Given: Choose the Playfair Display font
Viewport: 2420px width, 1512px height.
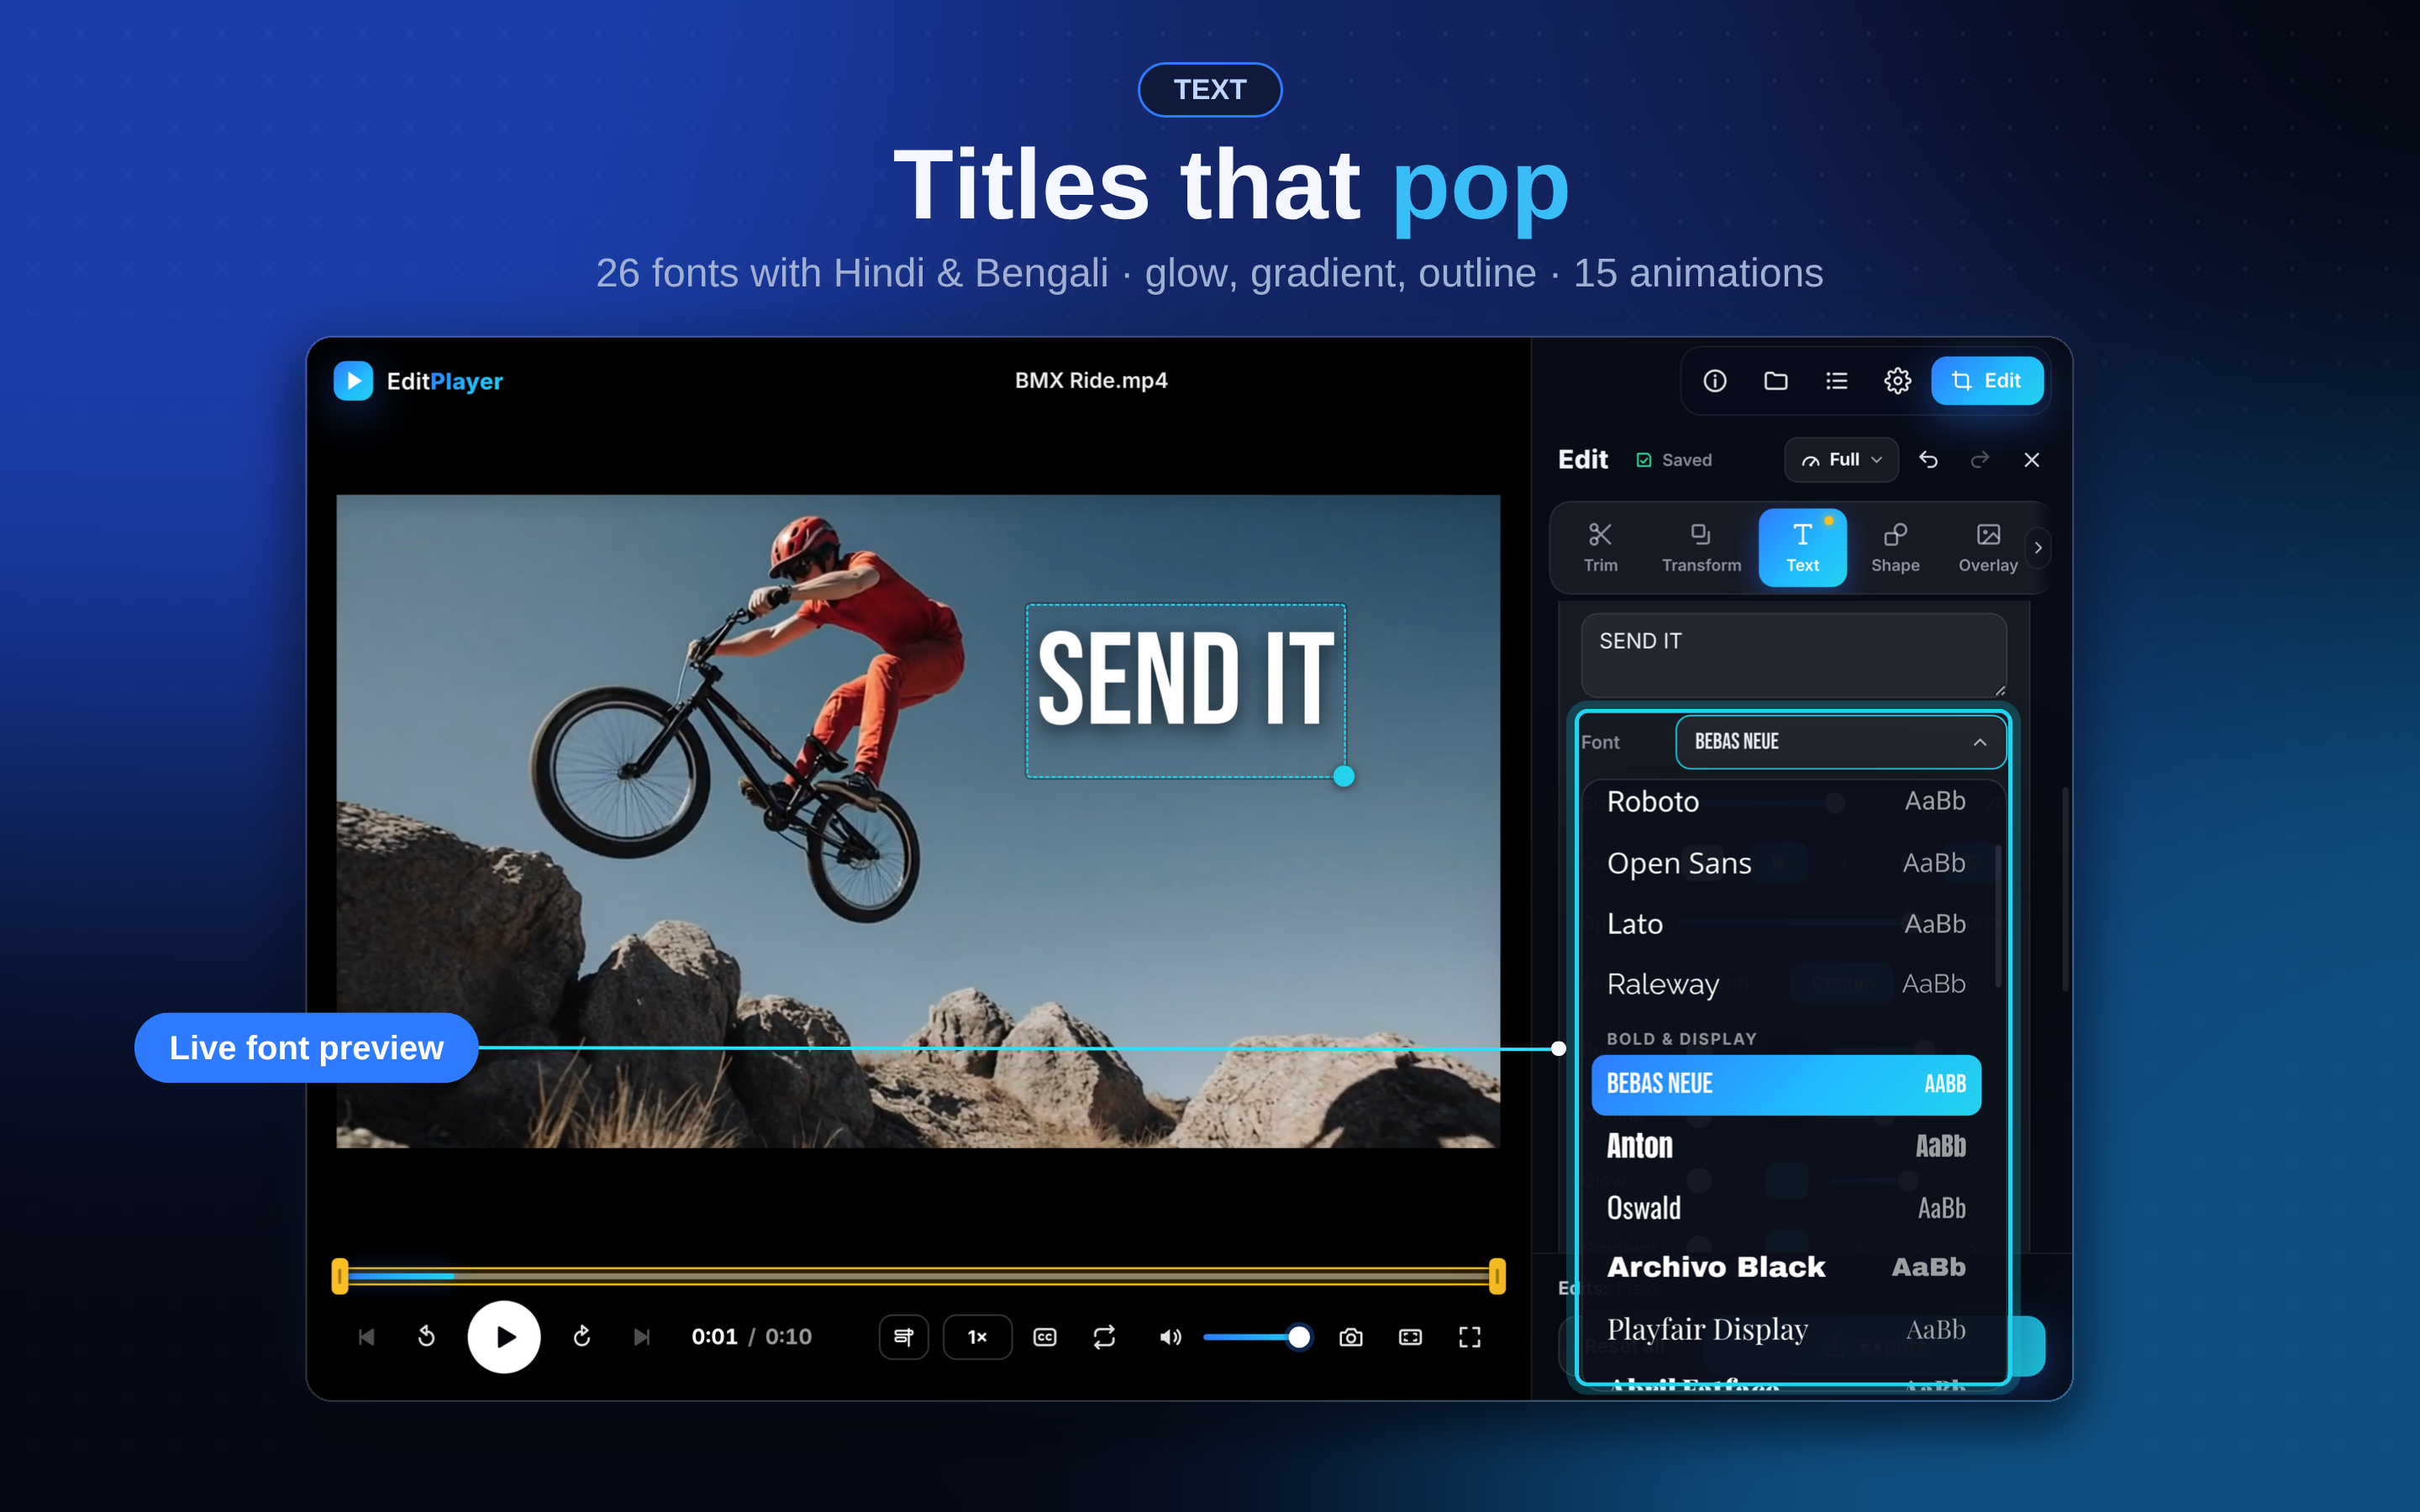Looking at the screenshot, I should point(1786,1329).
